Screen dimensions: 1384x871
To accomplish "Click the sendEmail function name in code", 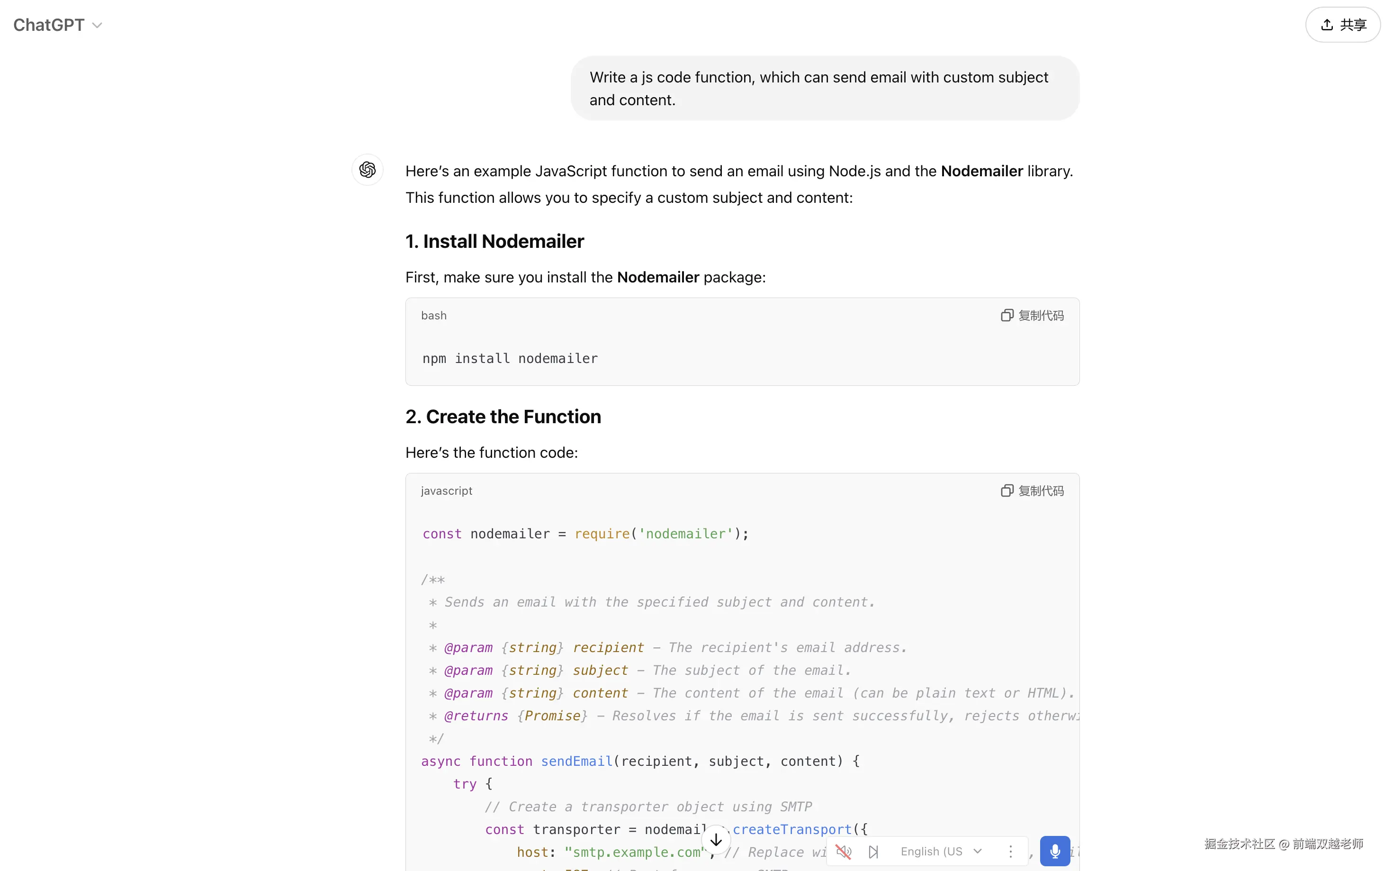I will [576, 761].
